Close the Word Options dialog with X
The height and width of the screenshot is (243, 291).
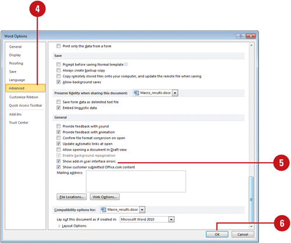click(x=251, y=36)
